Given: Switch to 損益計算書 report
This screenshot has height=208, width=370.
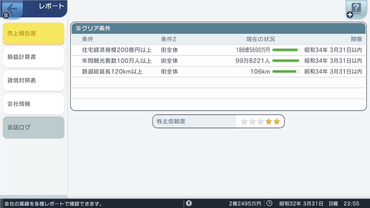Looking at the screenshot, I should (34, 57).
